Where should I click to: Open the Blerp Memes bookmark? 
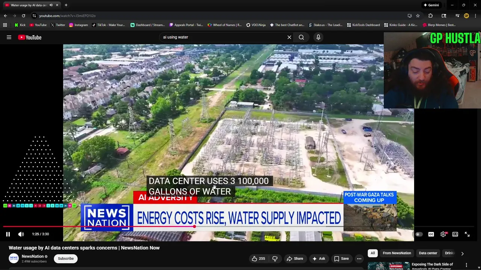(x=439, y=25)
